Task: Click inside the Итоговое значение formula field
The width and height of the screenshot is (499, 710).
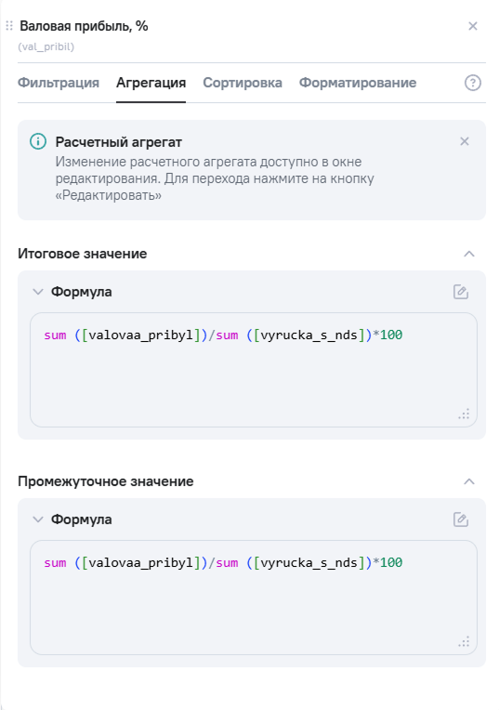Action: coord(254,370)
